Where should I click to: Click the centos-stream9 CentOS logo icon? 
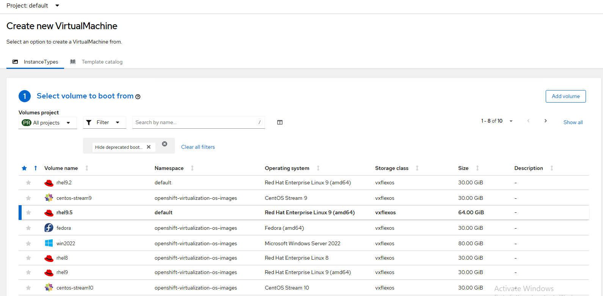(x=49, y=198)
